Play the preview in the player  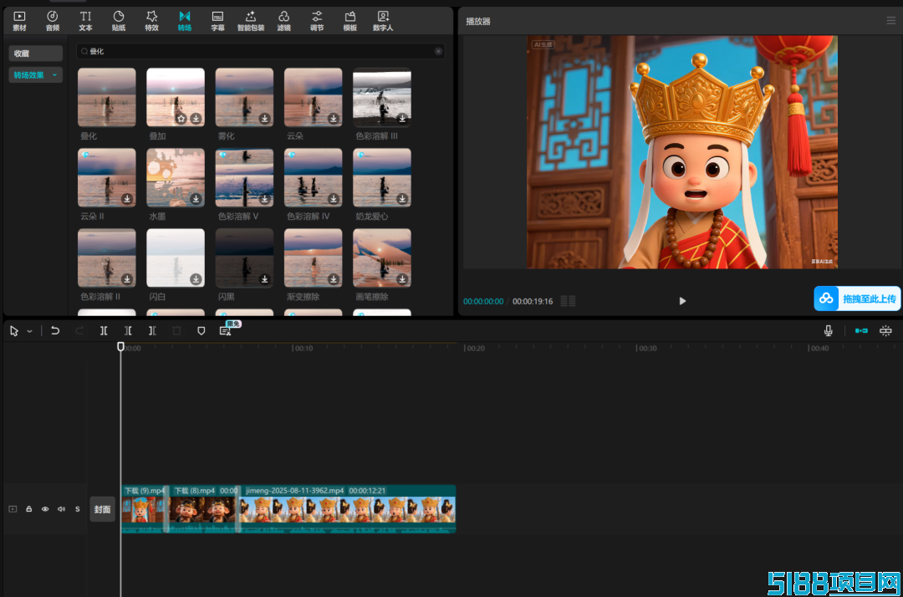[x=682, y=300]
